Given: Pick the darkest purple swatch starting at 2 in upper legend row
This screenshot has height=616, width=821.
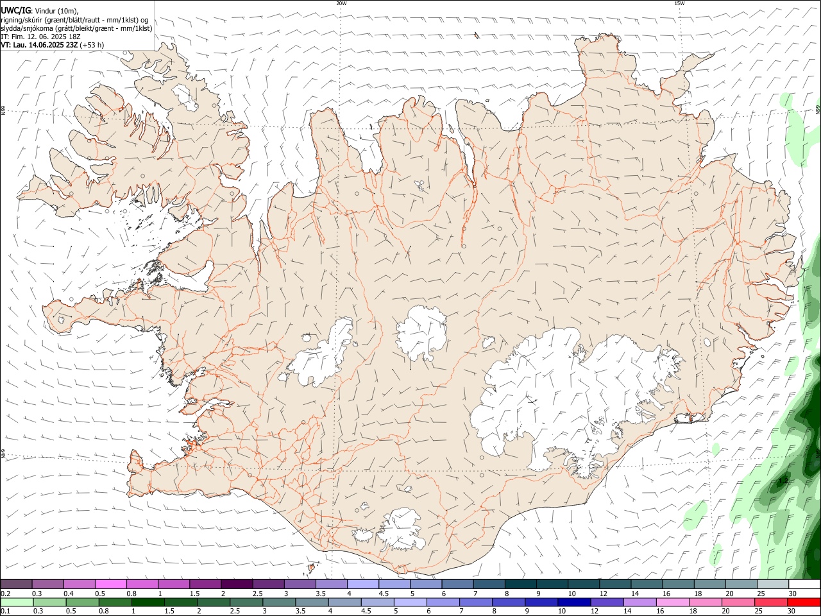Looking at the screenshot, I should tap(237, 584).
